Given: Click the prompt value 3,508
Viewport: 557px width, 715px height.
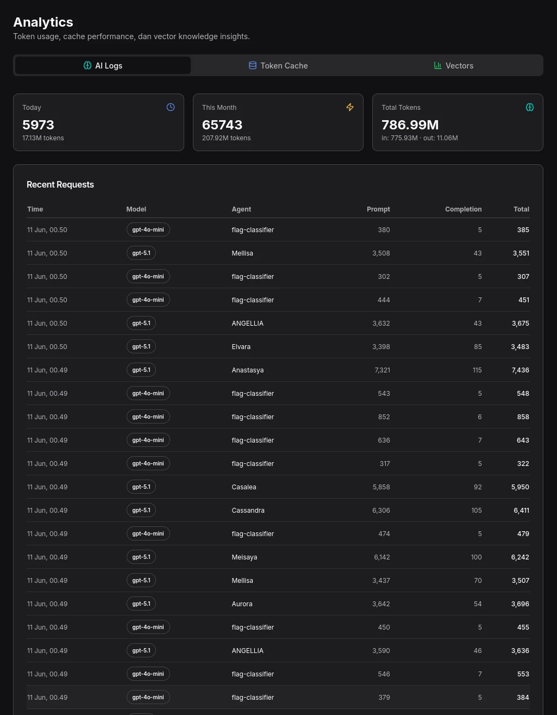Looking at the screenshot, I should (381, 253).
